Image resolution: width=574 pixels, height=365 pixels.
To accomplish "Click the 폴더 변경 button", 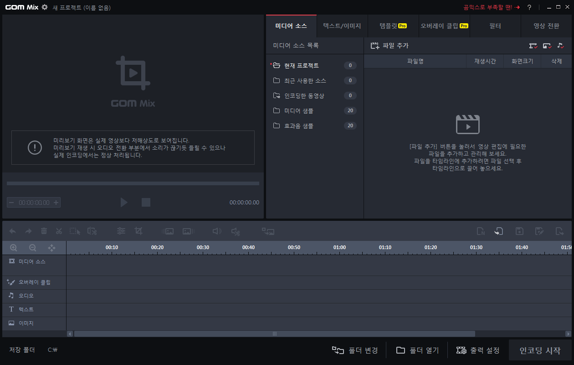I will point(355,350).
